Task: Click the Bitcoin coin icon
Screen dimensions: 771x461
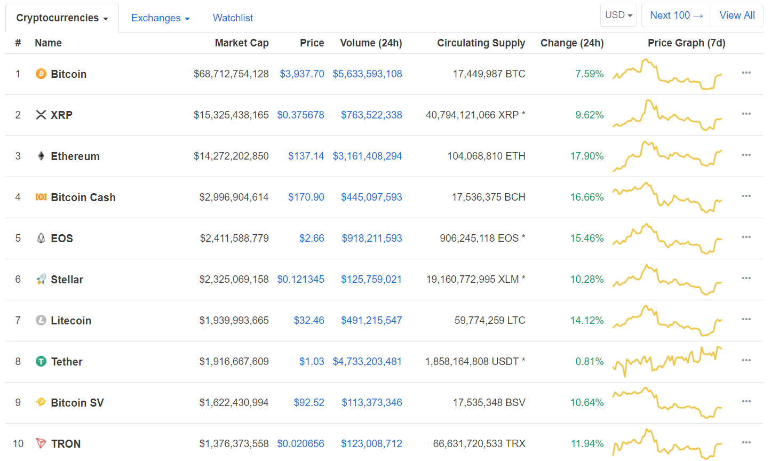Action: pos(41,74)
